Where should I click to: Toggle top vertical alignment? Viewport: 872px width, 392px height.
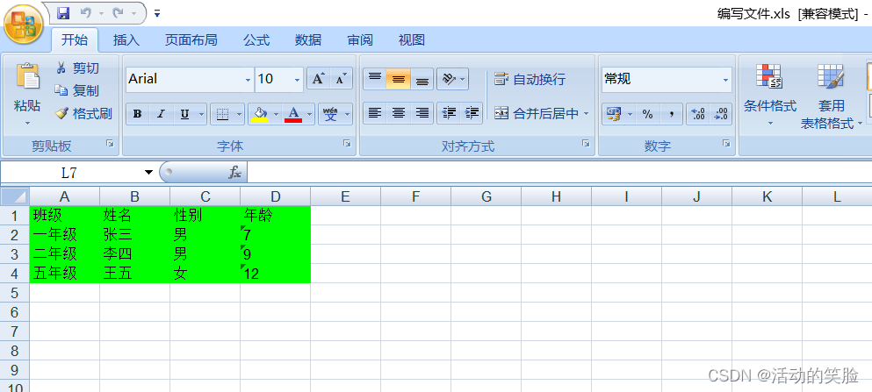coord(375,79)
